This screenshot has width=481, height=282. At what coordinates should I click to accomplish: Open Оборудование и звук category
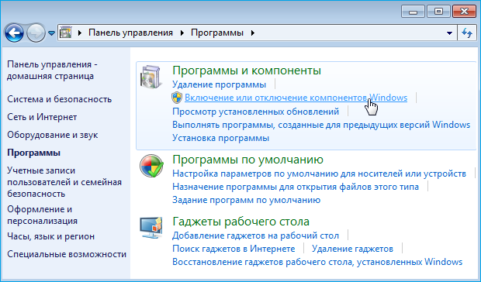tap(53, 135)
